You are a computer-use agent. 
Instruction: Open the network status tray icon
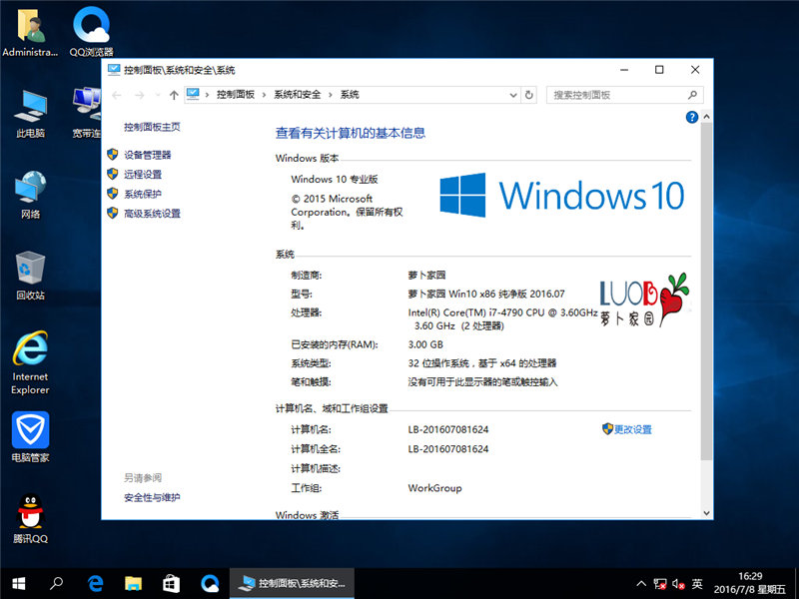coord(660,584)
